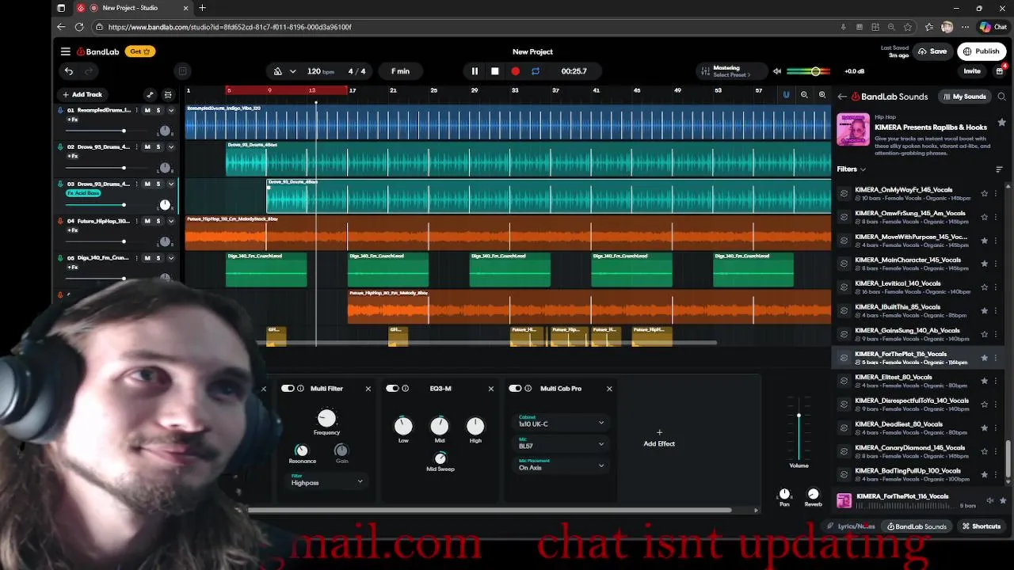Switch to BandLab Sounds panel tab

917,526
